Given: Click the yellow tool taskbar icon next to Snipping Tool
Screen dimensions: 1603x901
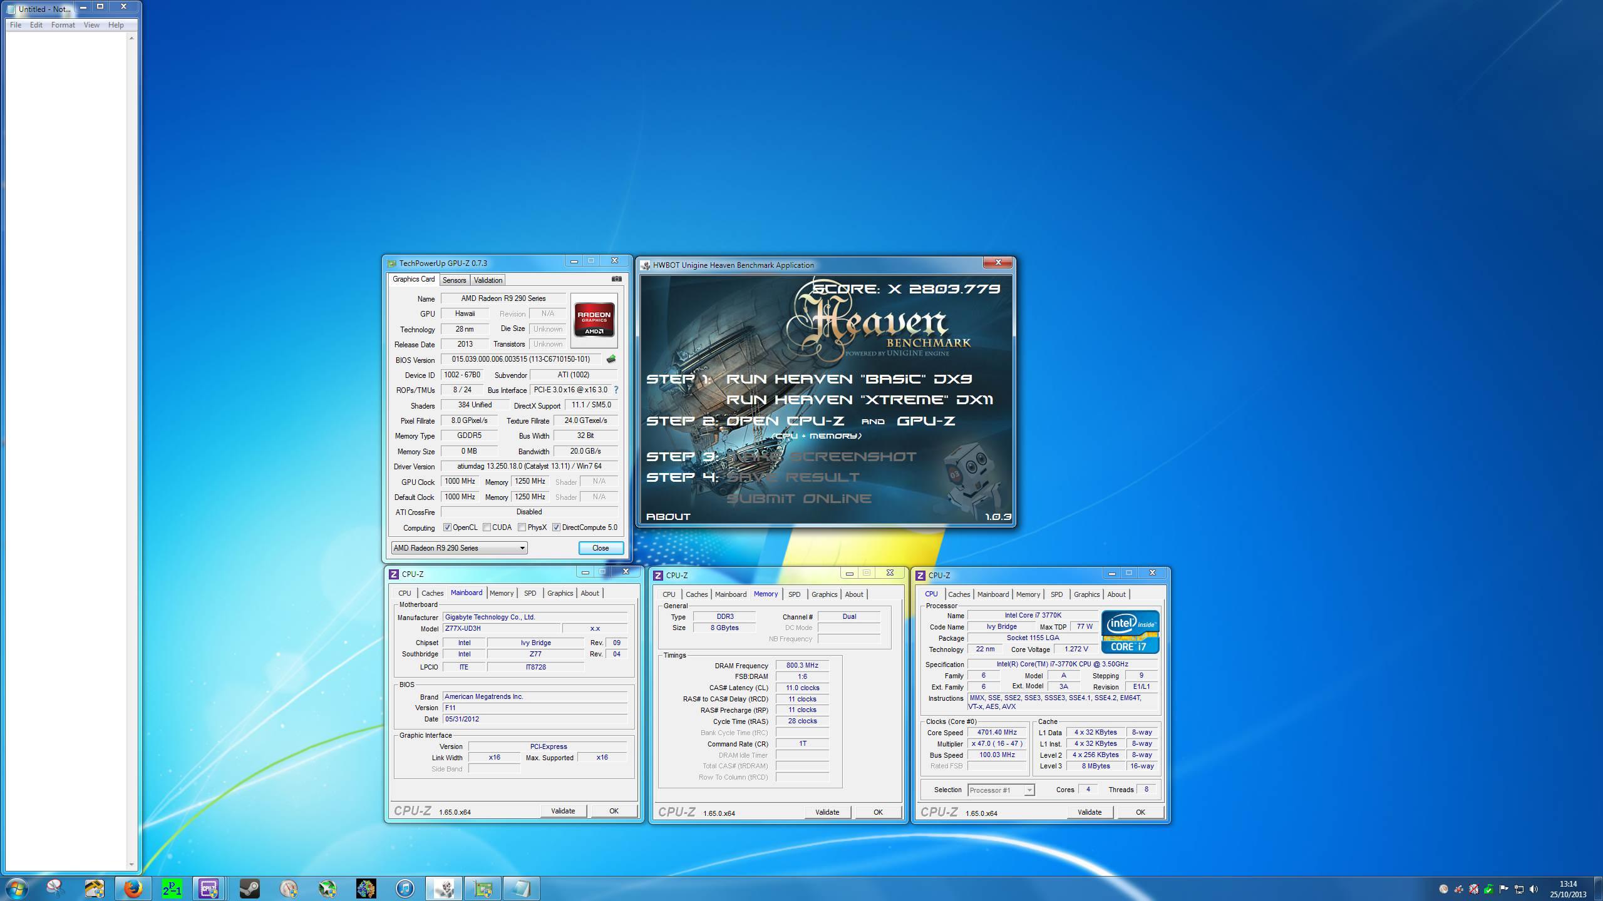Looking at the screenshot, I should coord(94,888).
